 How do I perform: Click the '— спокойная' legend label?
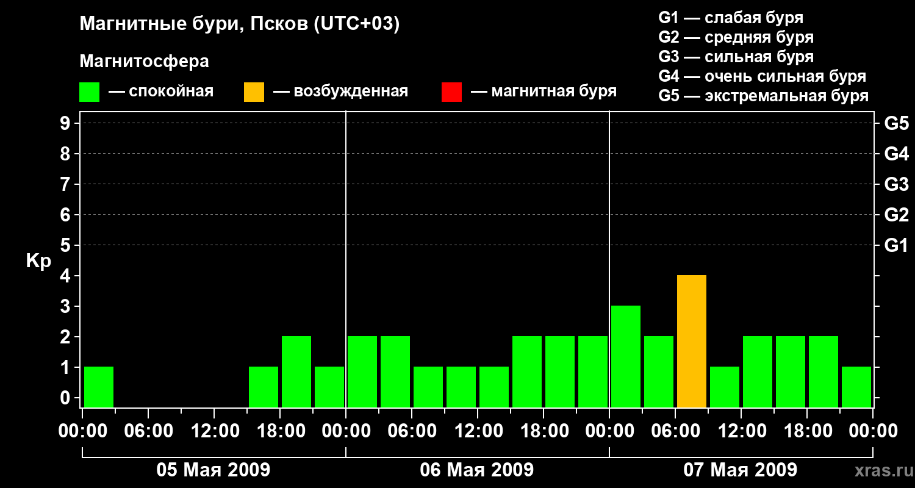161,91
